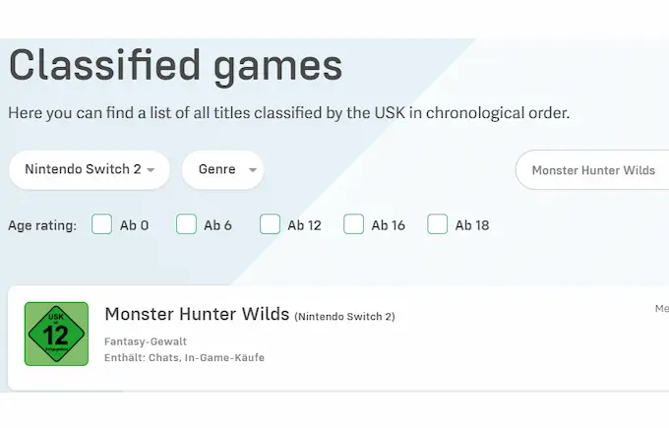
Task: Click the Classified games heading
Action: tap(175, 65)
